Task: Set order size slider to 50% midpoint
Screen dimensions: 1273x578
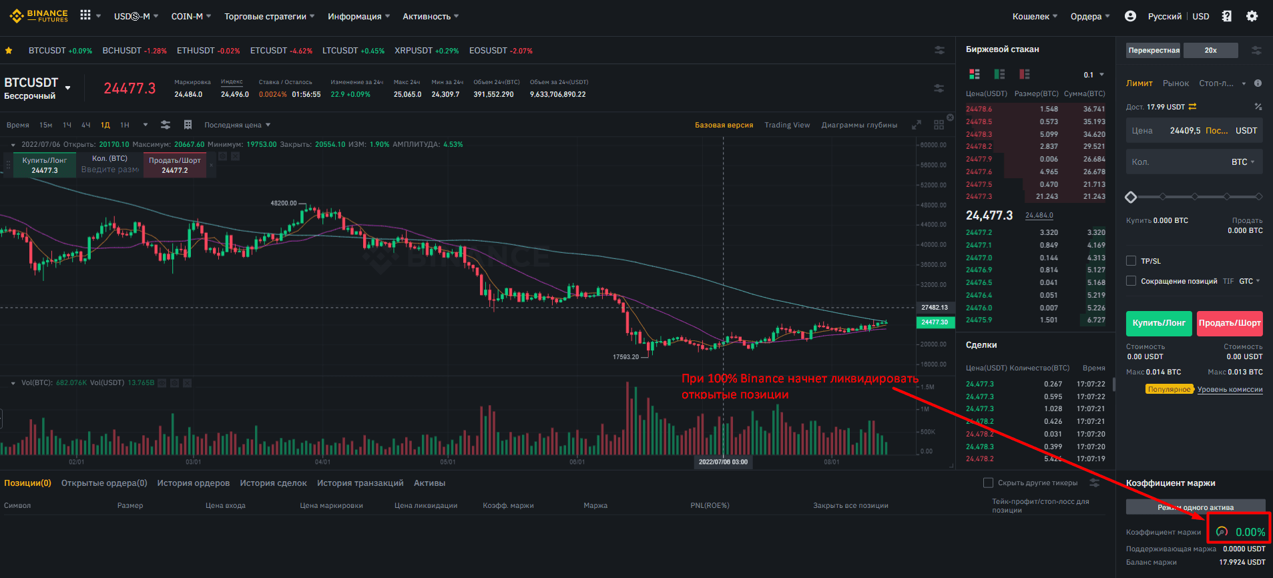Action: coord(1195,197)
